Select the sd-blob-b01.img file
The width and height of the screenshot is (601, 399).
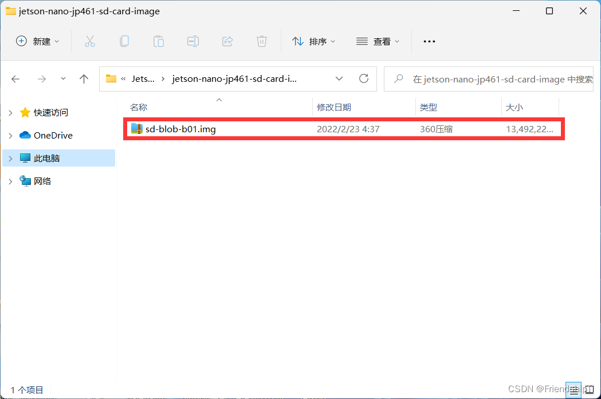[x=344, y=129]
